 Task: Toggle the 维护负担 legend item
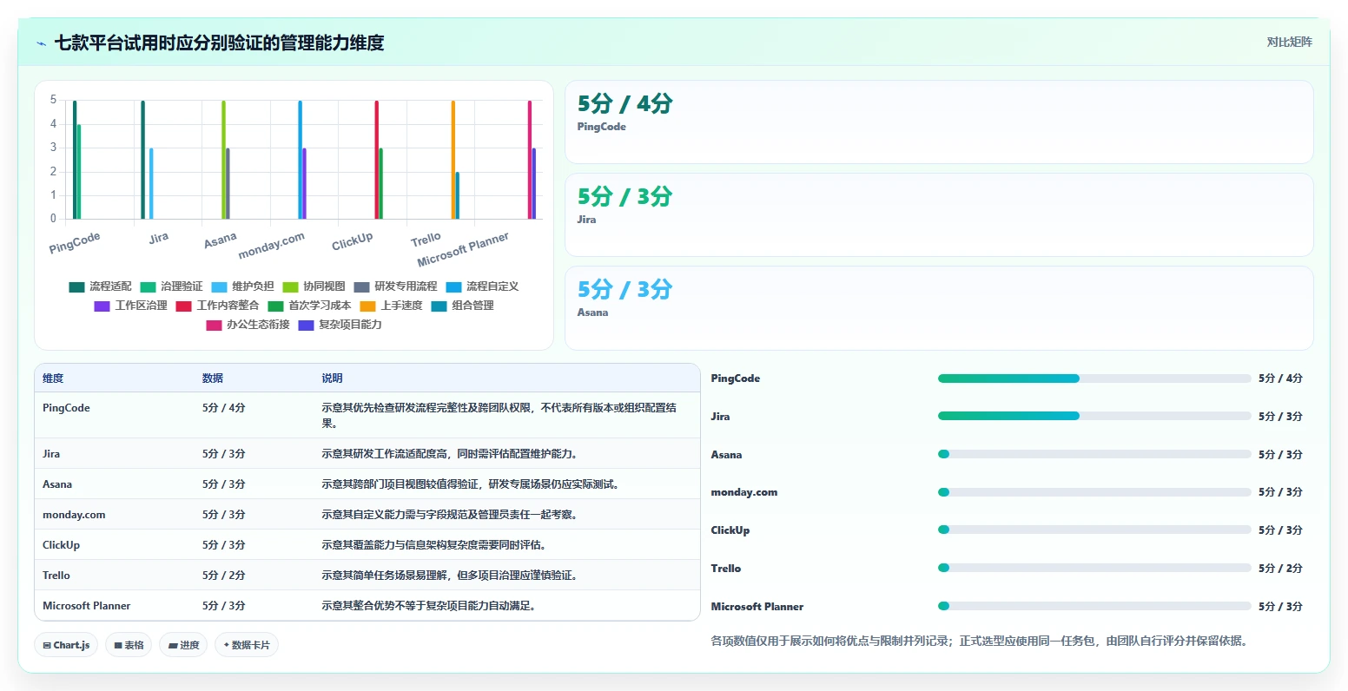pyautogui.click(x=243, y=286)
